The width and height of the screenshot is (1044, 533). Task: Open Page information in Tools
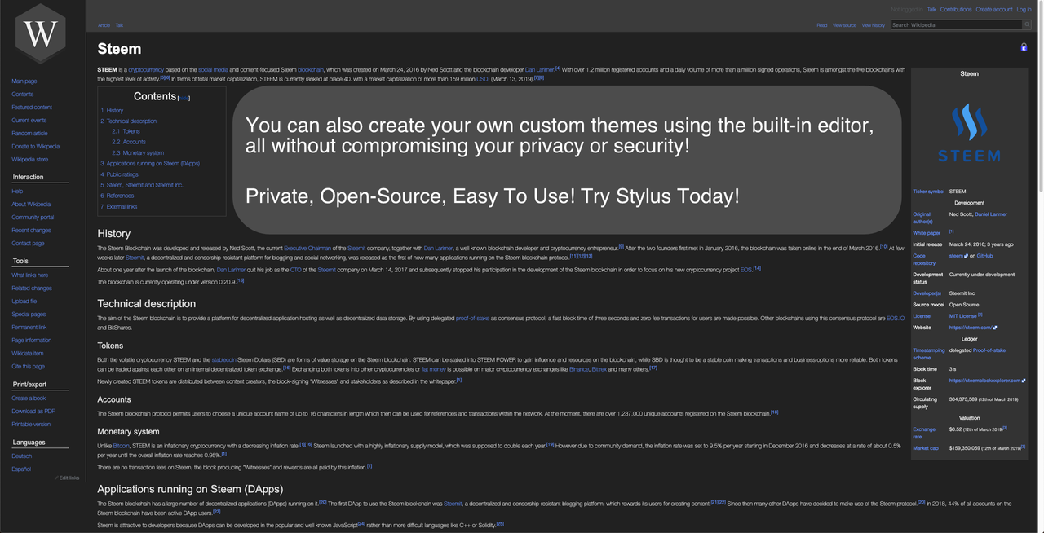(x=31, y=341)
